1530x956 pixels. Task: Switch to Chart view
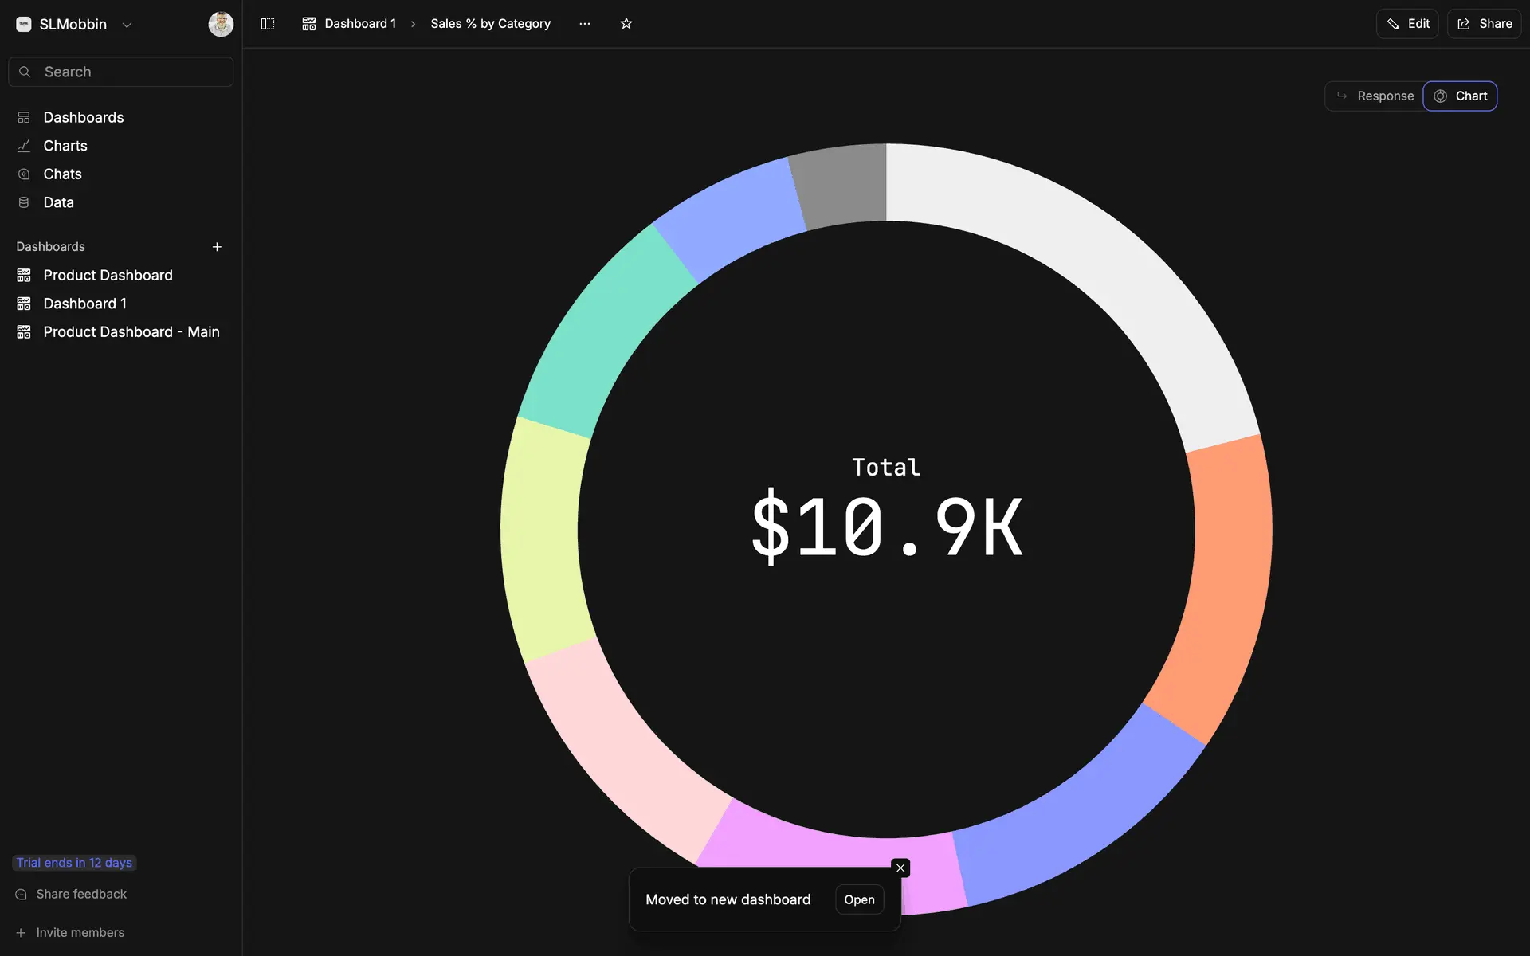1461,96
